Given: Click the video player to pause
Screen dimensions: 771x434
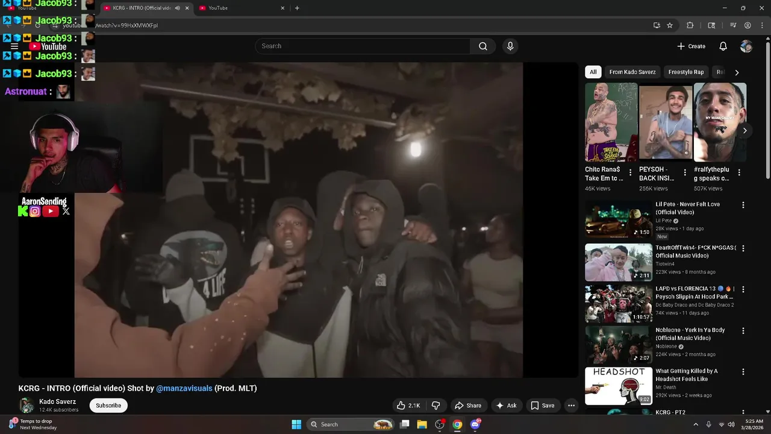Looking at the screenshot, I should pyautogui.click(x=298, y=220).
